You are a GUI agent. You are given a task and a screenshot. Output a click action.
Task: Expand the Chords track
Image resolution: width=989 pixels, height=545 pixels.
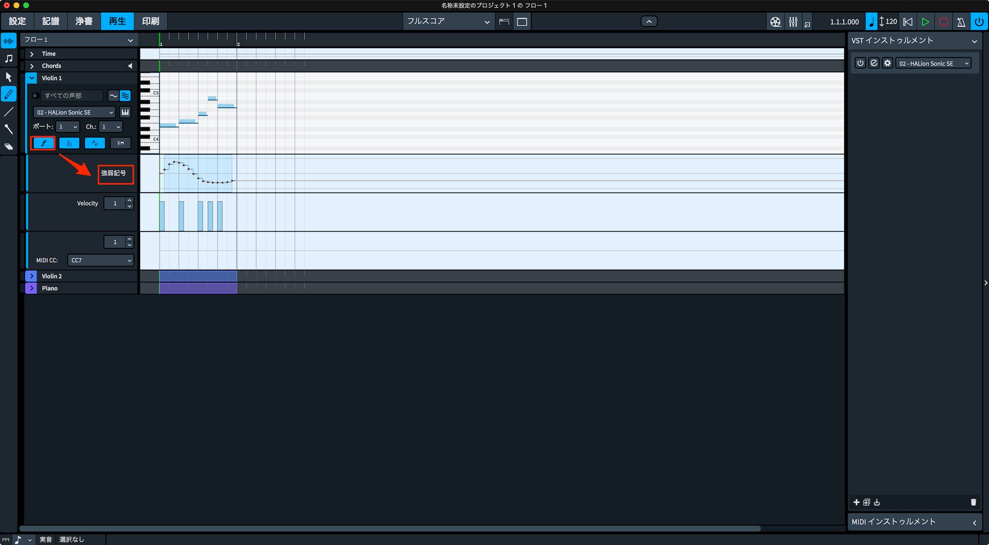(x=32, y=66)
